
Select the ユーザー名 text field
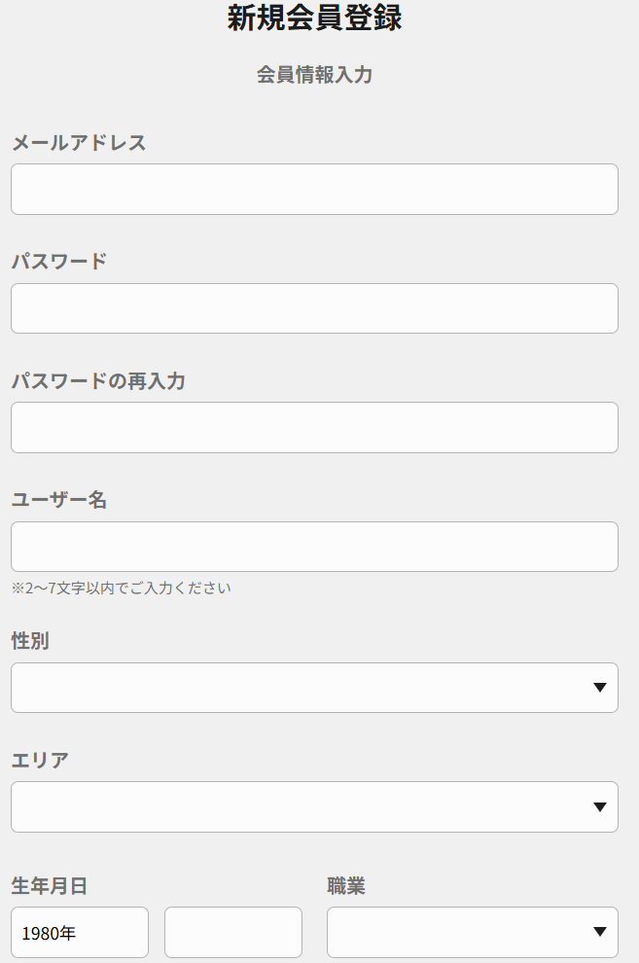click(x=314, y=547)
